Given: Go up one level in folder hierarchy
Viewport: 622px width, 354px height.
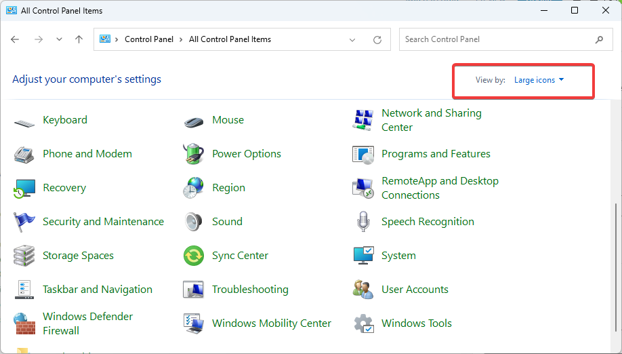Looking at the screenshot, I should click(x=79, y=39).
